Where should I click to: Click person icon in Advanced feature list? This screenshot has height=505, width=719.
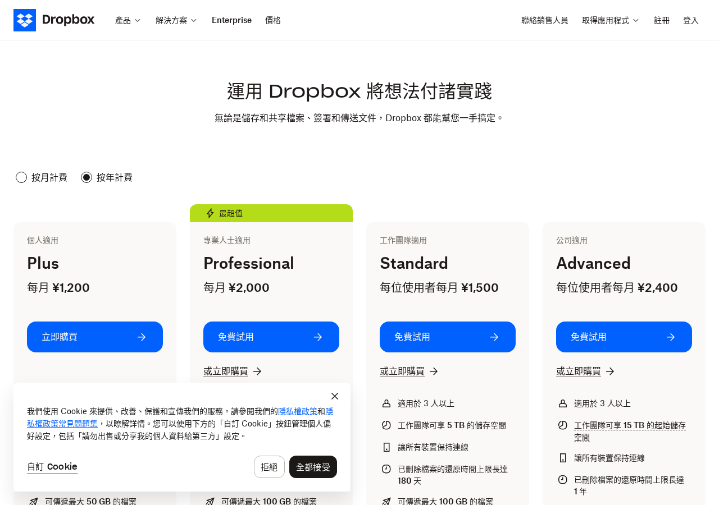563,403
